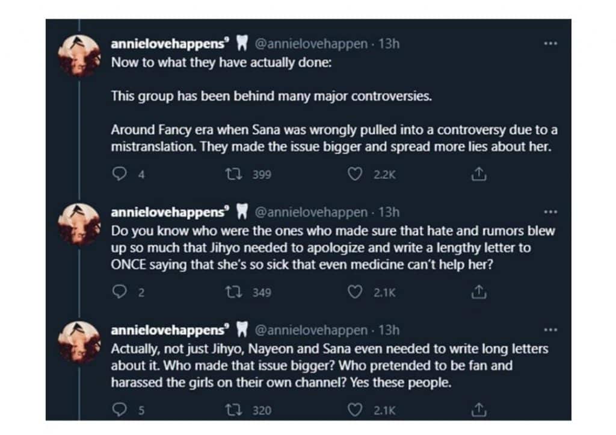
Task: Like the tweet mentioning Nayeon and Sana
Action: click(x=356, y=410)
